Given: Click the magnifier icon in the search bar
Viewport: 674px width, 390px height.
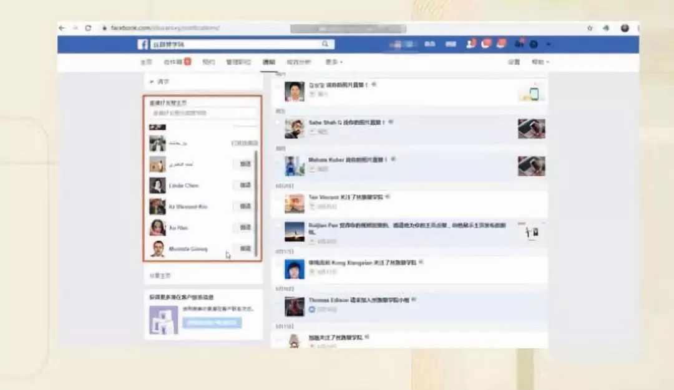Looking at the screenshot, I should tap(325, 44).
